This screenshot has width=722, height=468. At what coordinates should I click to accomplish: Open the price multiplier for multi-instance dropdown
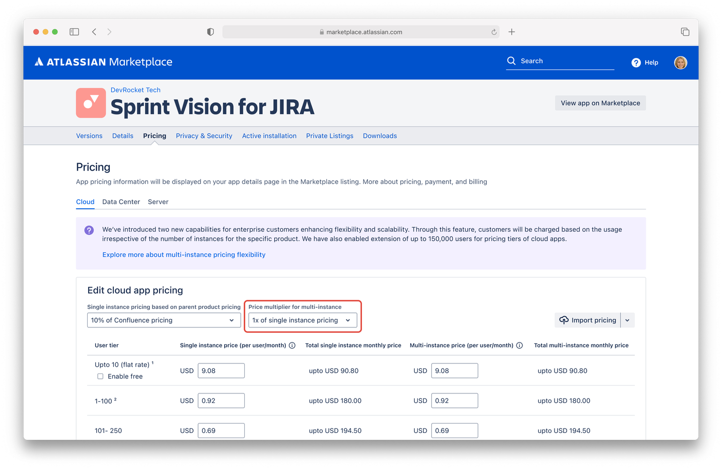click(302, 320)
